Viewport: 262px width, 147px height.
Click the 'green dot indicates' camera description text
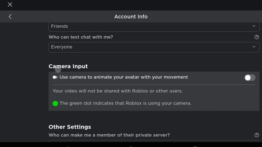click(125, 103)
